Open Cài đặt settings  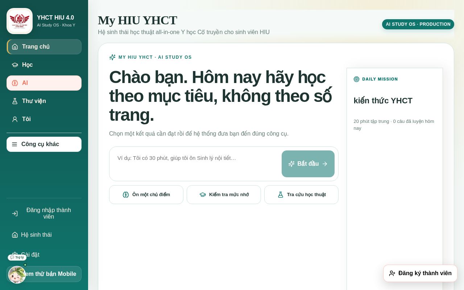pos(44,255)
